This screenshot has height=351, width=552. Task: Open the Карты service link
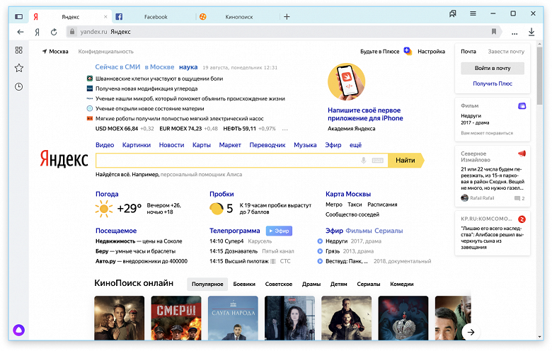pyautogui.click(x=202, y=145)
